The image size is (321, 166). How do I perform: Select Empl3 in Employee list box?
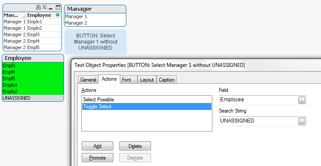point(33,66)
